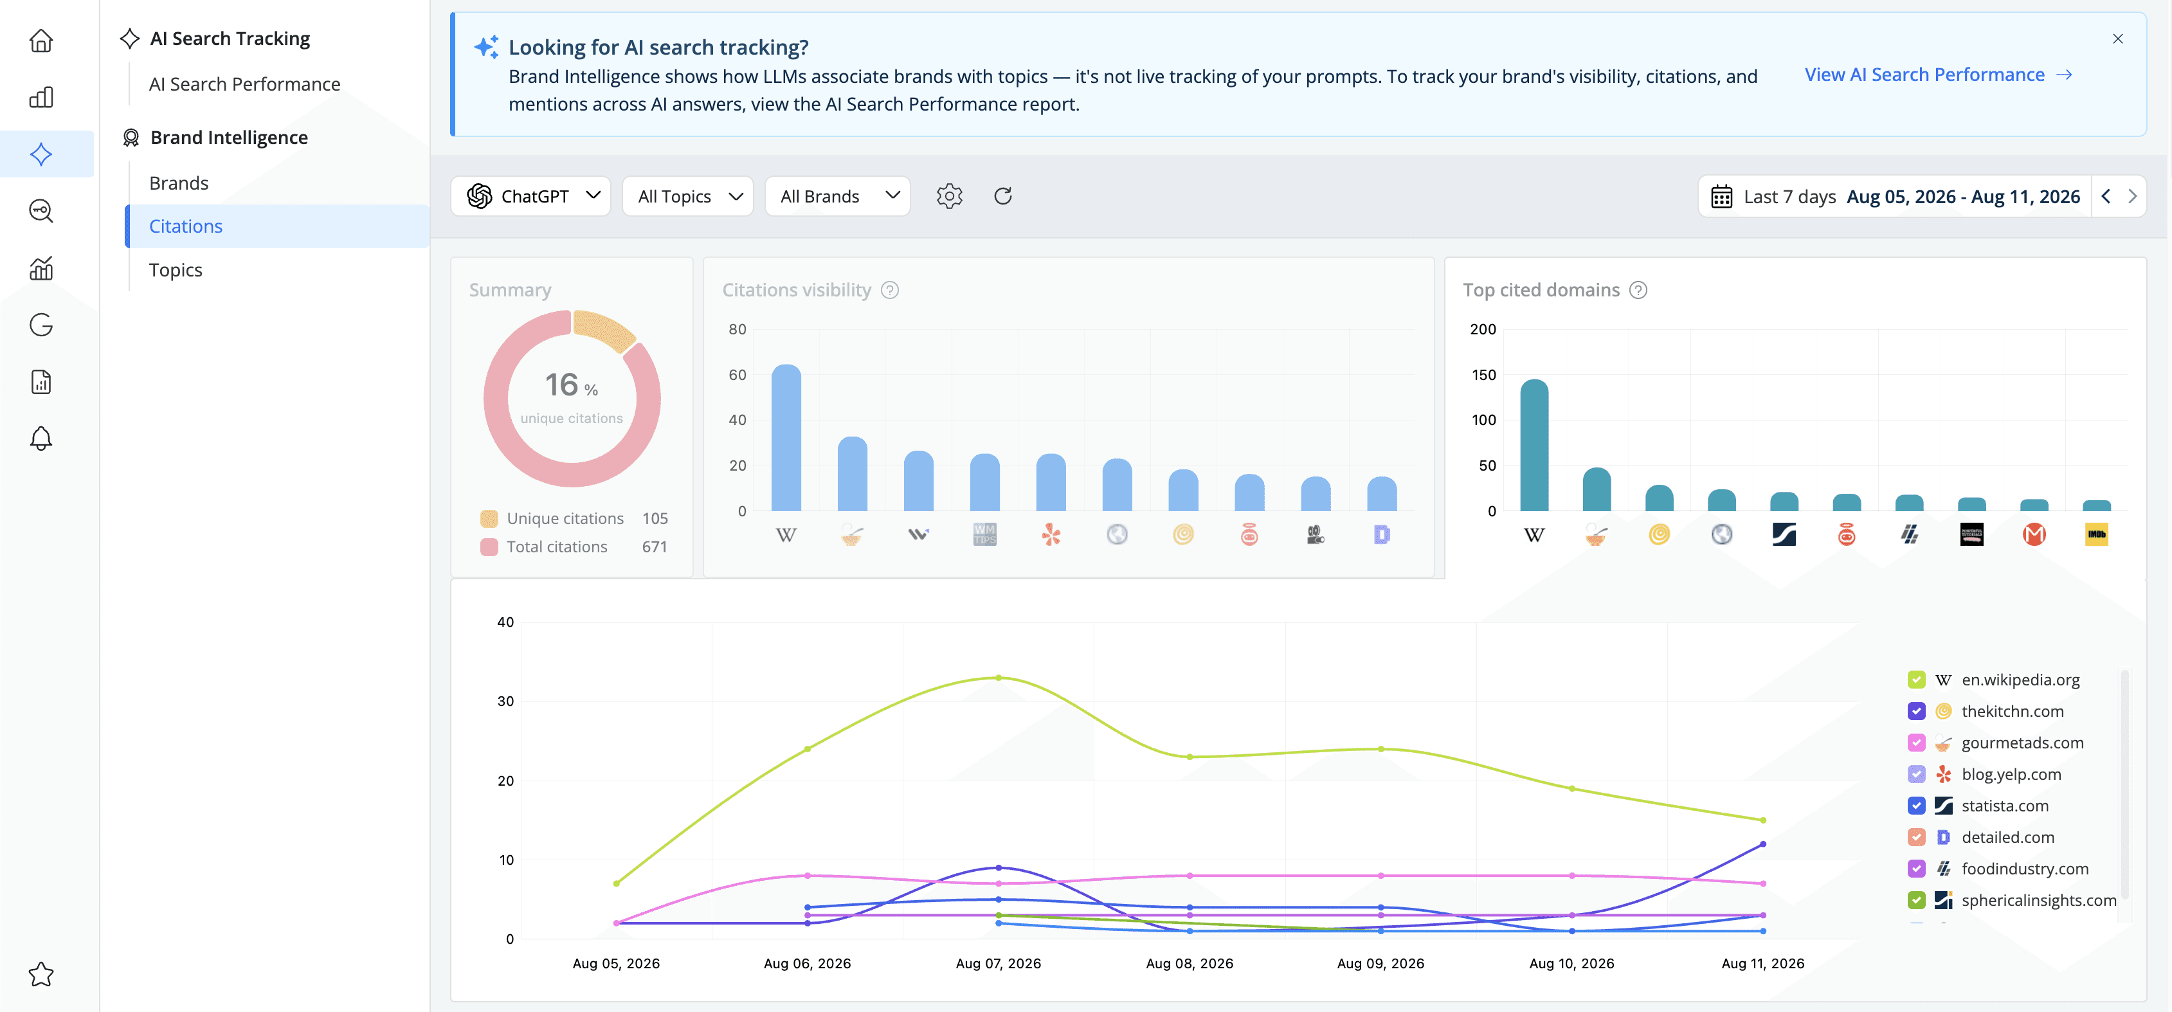This screenshot has width=2172, height=1012.
Task: Click the foodindustry icon under Top cited domains
Action: pyautogui.click(x=1909, y=535)
